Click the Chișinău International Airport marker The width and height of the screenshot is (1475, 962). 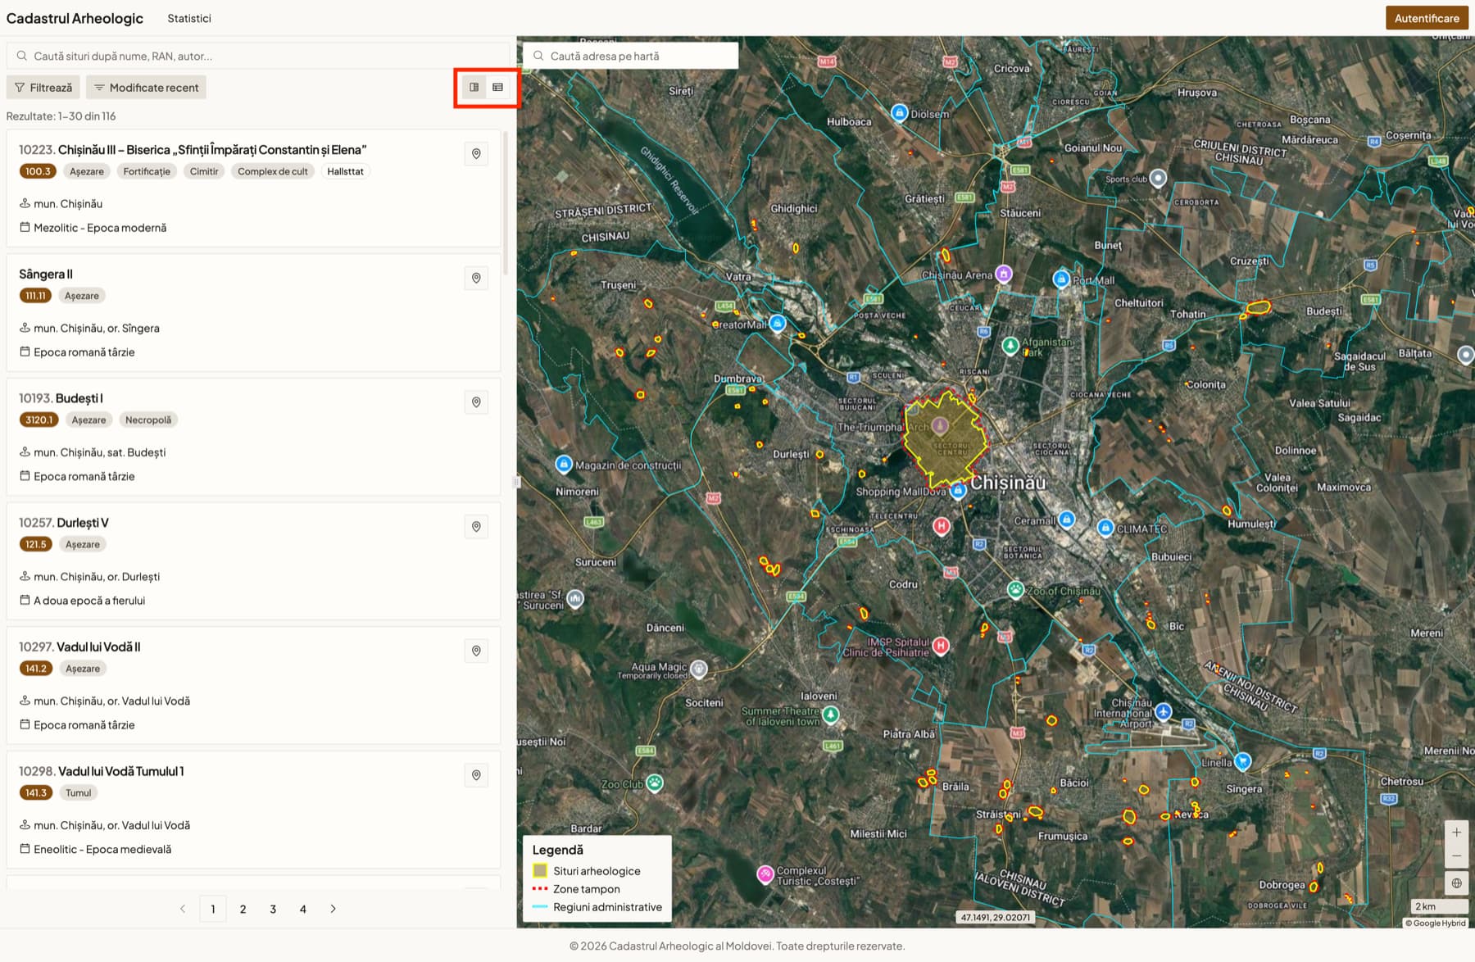click(x=1164, y=710)
